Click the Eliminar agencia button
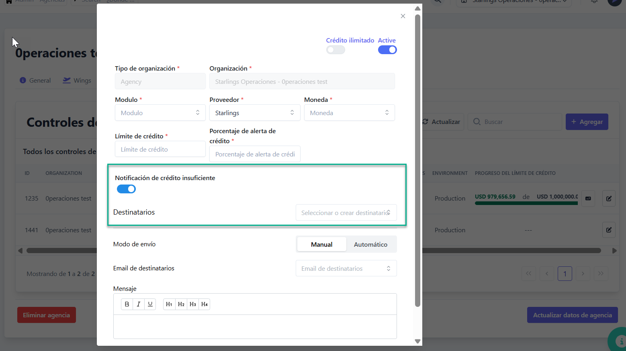The height and width of the screenshot is (351, 626). point(47,315)
